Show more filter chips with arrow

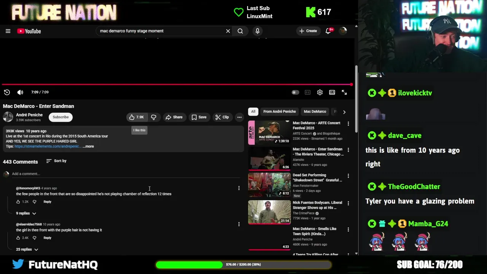tap(344, 112)
